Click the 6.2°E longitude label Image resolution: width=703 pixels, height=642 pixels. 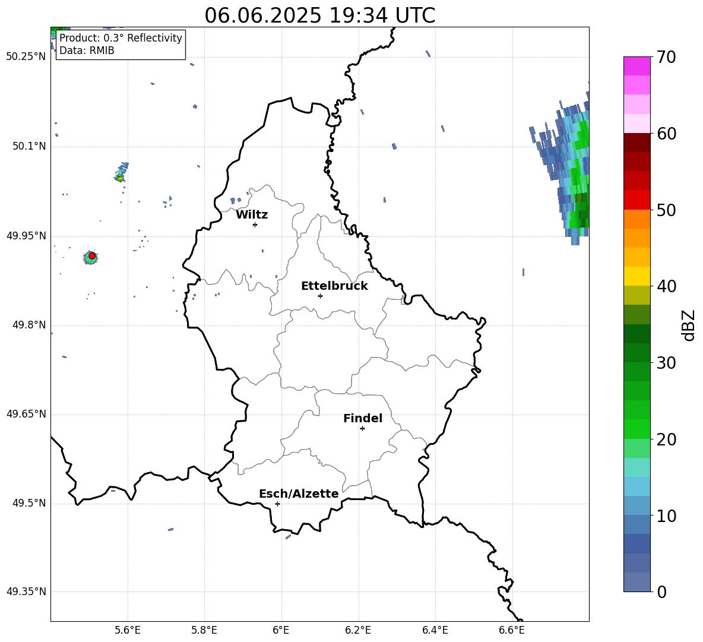[x=358, y=631]
